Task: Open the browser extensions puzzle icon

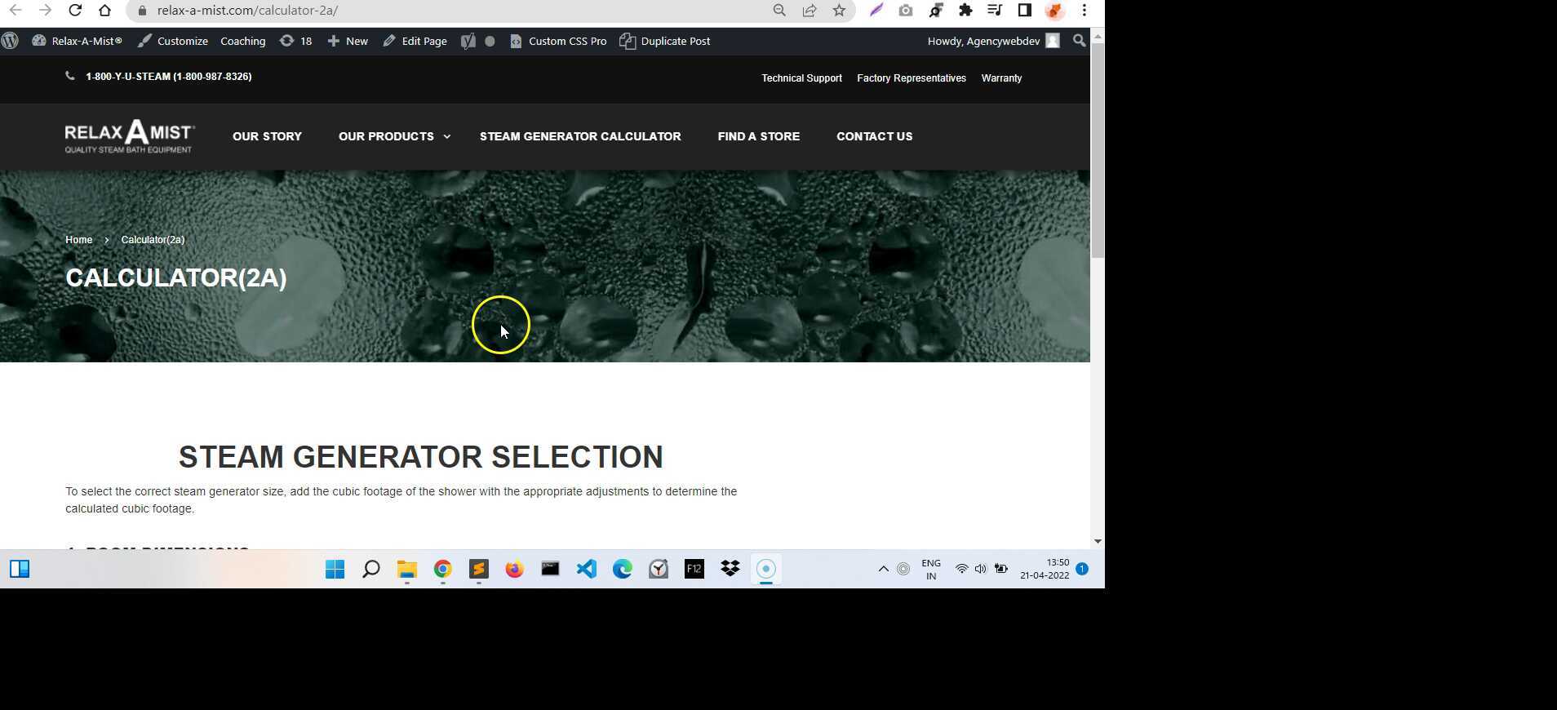Action: pos(965,11)
